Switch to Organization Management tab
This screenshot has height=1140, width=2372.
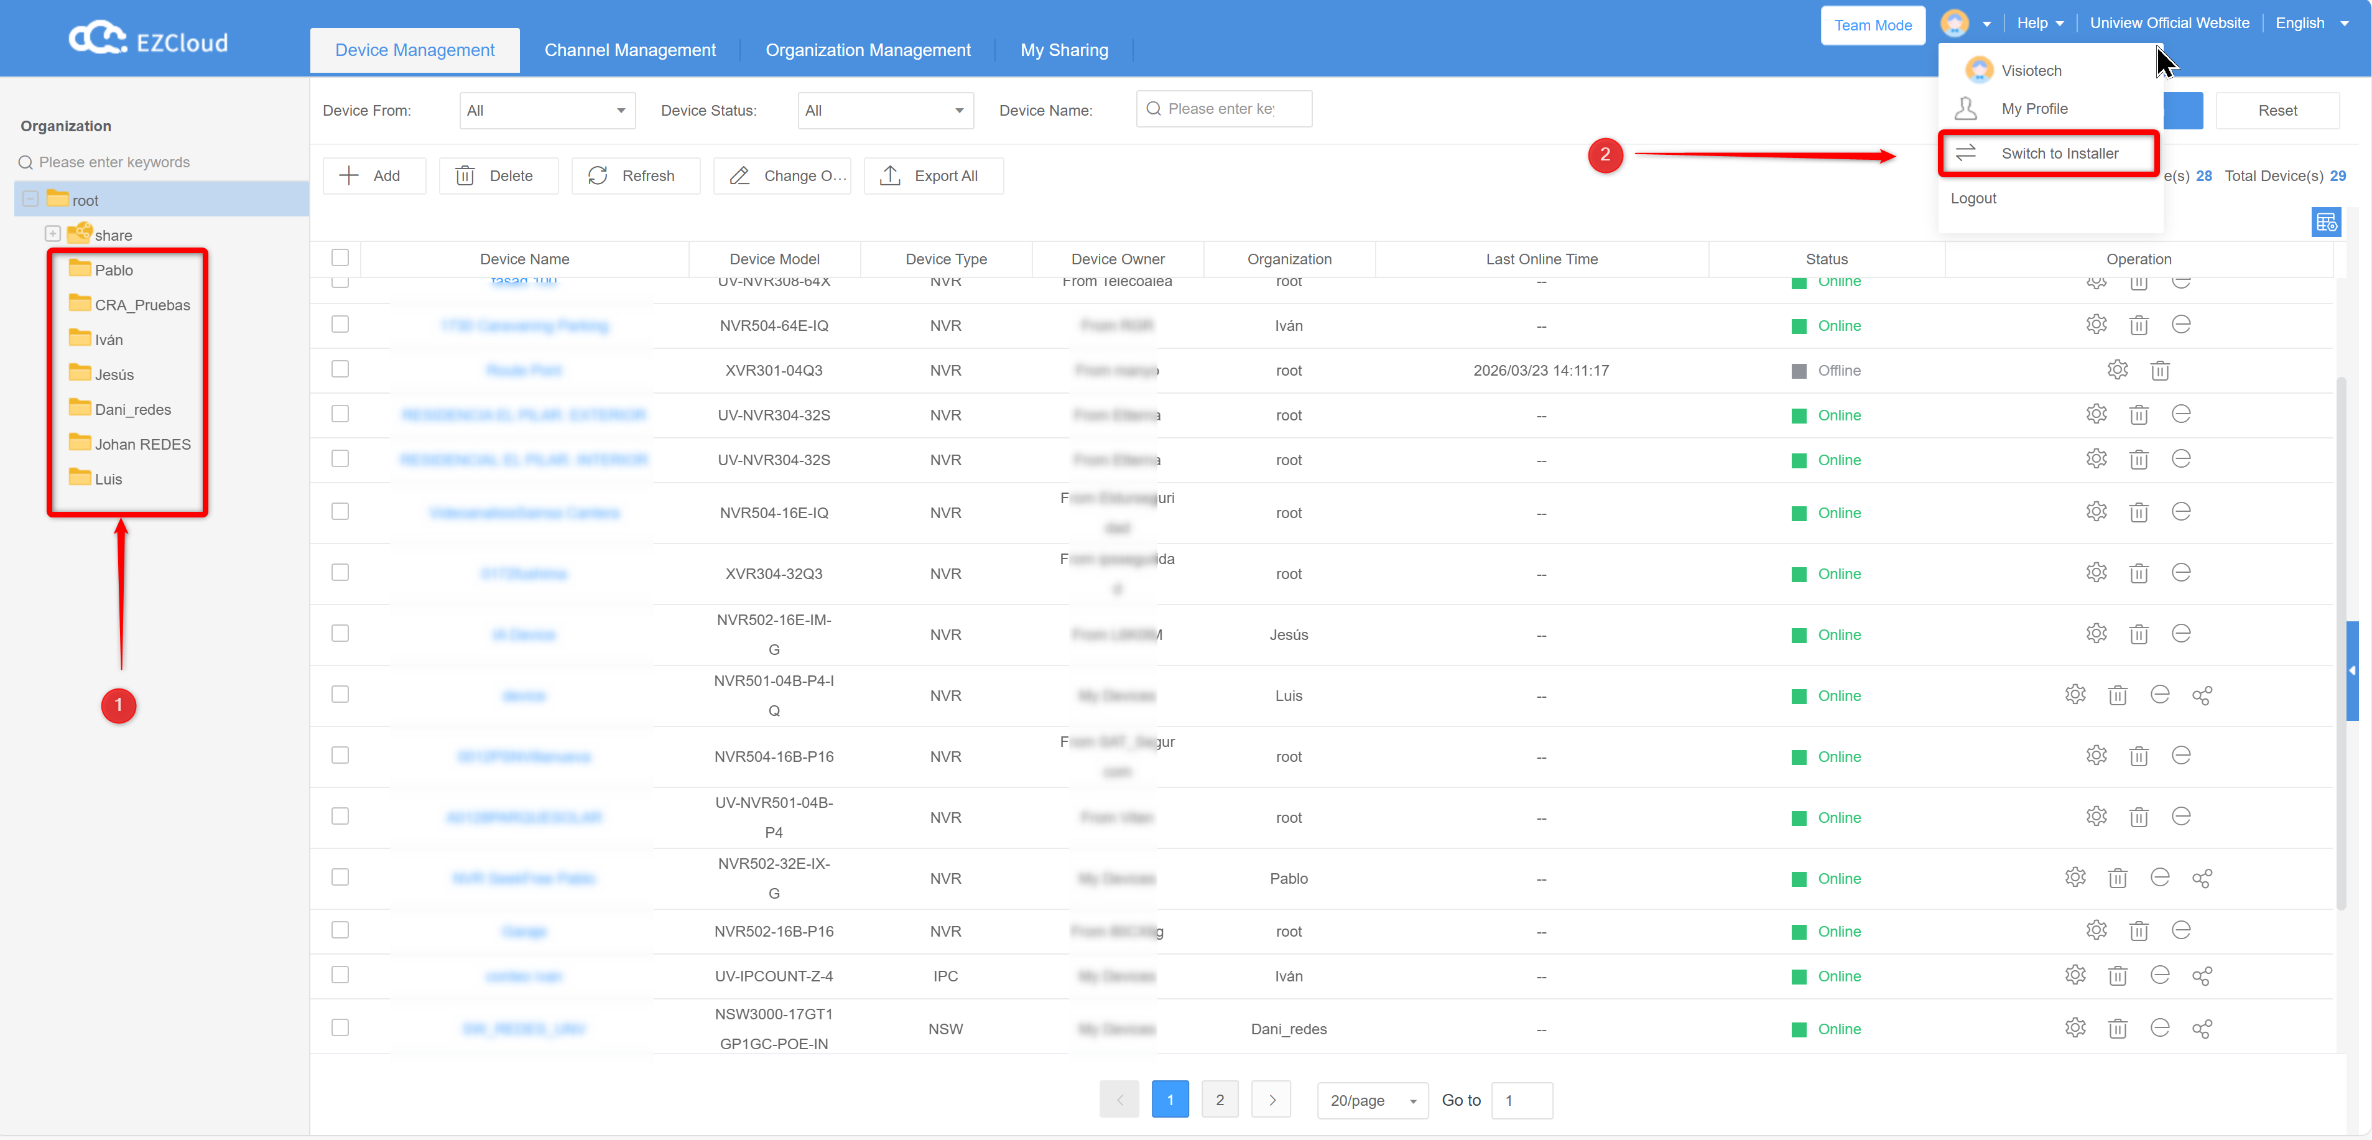pyautogui.click(x=868, y=50)
